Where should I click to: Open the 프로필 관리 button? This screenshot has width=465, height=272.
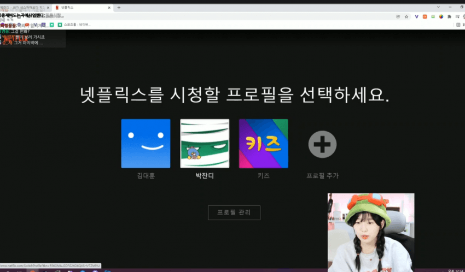coord(234,212)
